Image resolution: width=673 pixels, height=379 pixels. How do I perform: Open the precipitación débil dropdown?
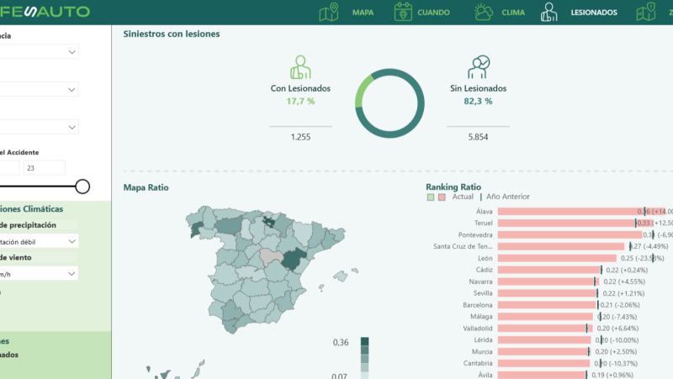pos(39,241)
